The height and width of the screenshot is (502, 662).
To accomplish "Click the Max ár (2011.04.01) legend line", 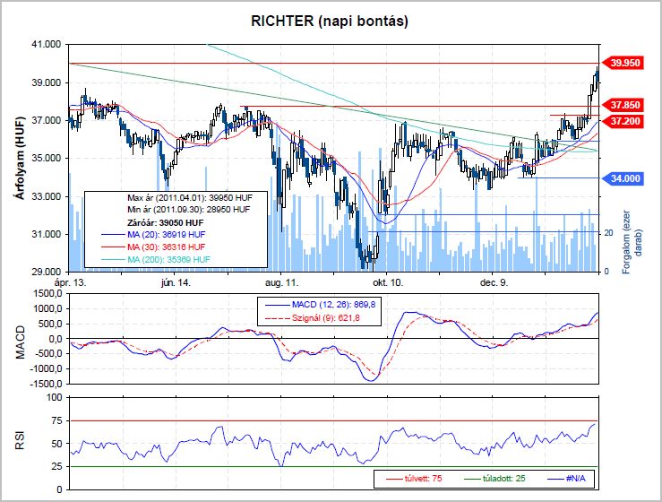I will [190, 198].
